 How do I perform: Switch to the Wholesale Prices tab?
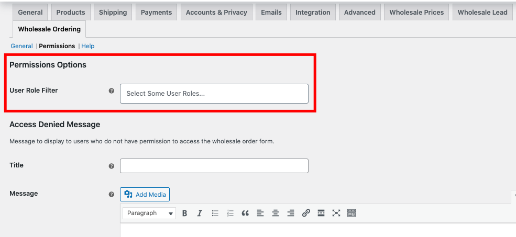[x=416, y=12]
